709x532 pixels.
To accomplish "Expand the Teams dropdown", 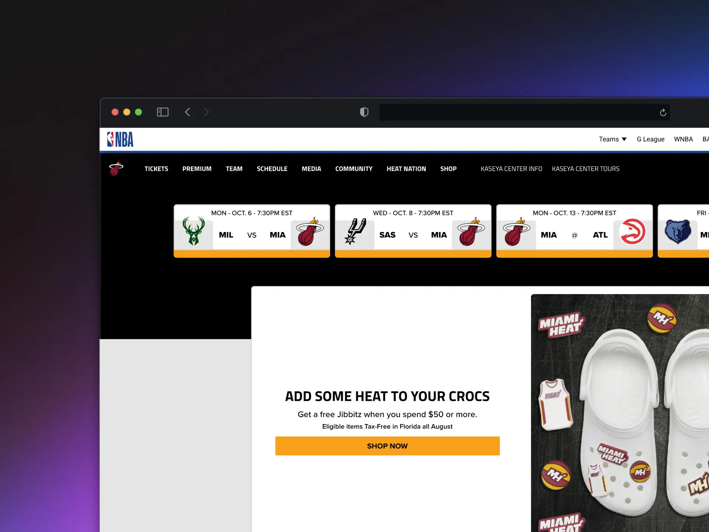I will pyautogui.click(x=613, y=139).
